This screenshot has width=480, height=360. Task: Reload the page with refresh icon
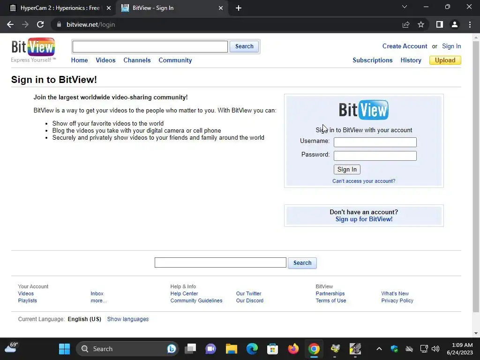[x=40, y=24]
